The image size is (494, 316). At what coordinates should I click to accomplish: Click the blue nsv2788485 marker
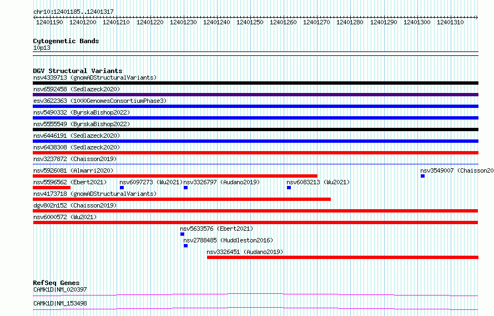[186, 246]
